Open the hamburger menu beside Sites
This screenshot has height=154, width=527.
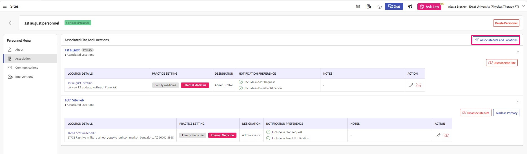coord(5,6)
